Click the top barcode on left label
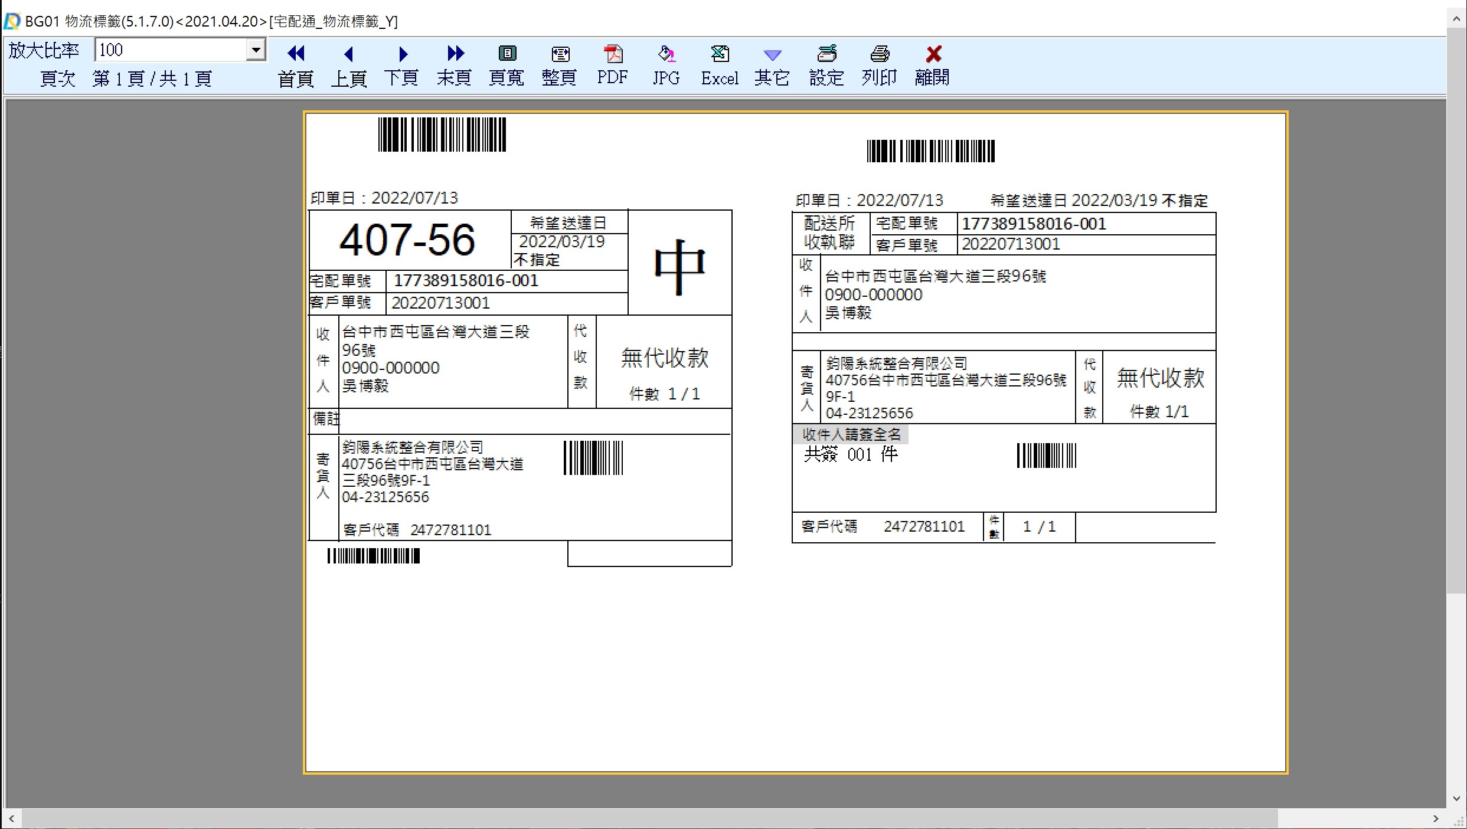1467x829 pixels. (442, 135)
